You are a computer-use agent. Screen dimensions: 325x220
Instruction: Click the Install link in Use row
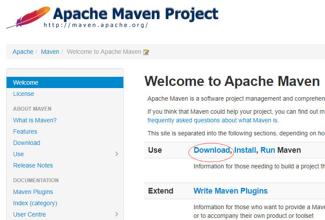pyautogui.click(x=245, y=150)
